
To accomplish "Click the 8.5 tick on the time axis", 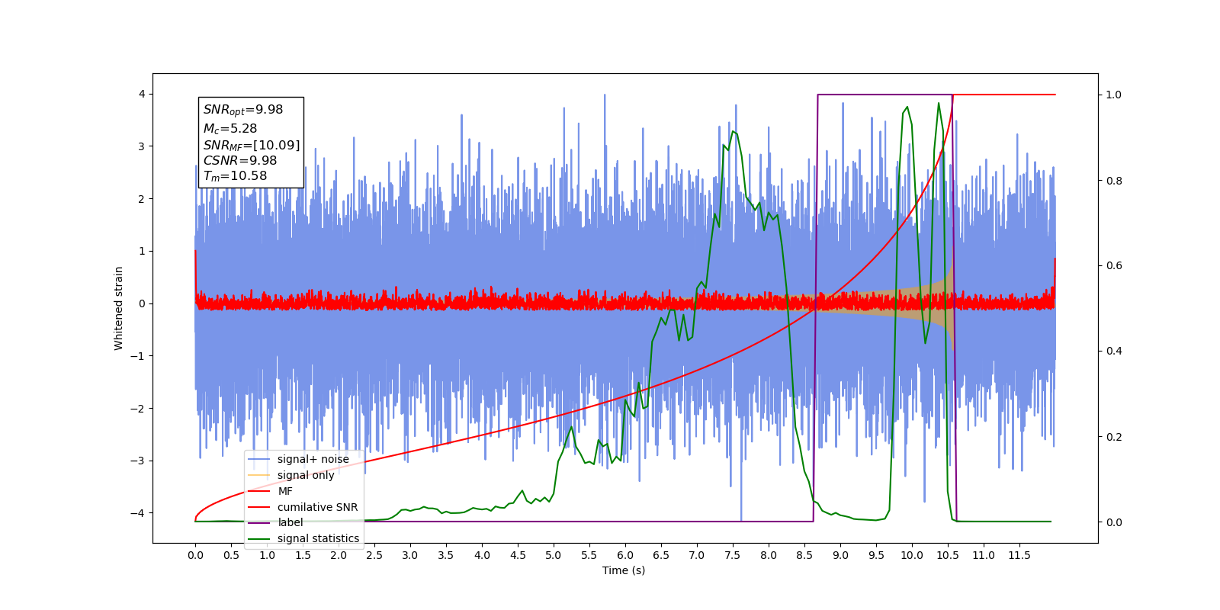I will (x=804, y=555).
